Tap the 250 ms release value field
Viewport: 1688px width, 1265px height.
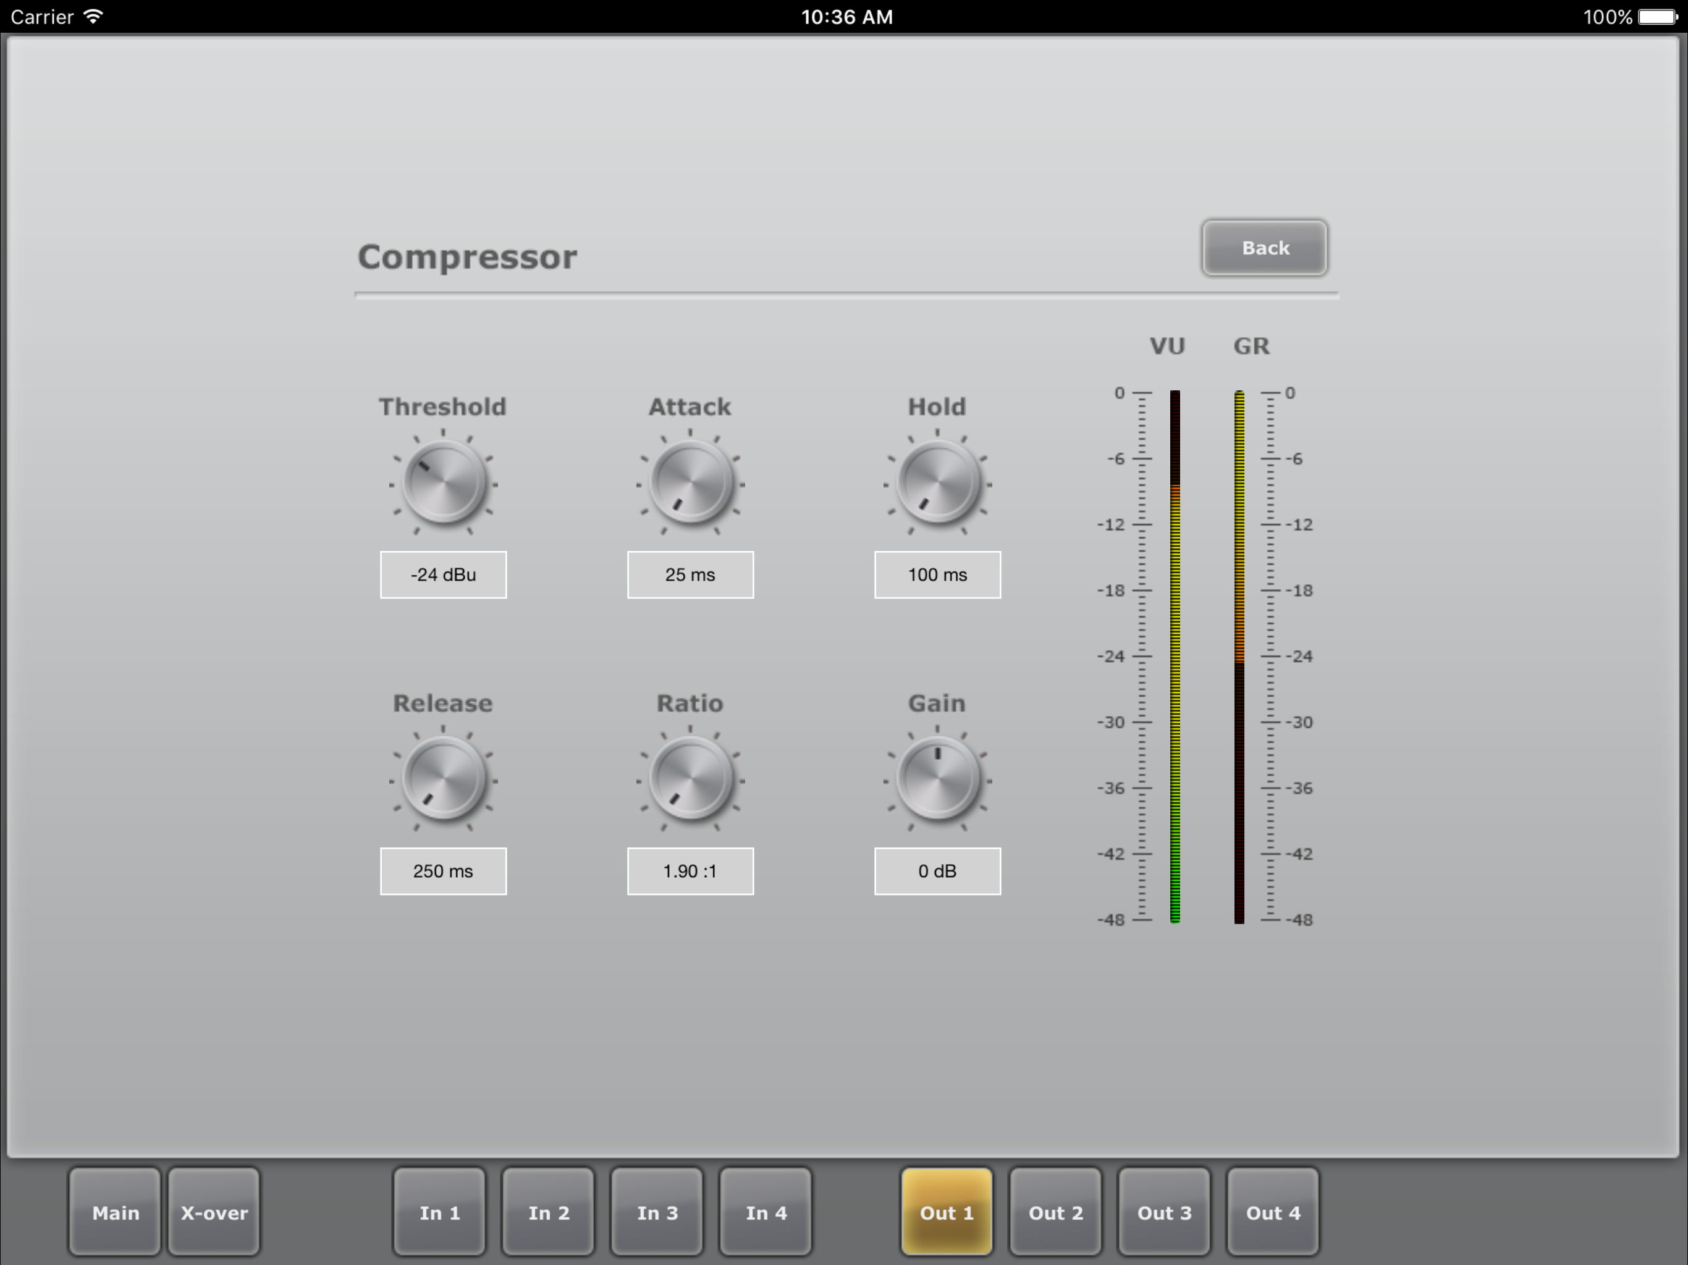point(444,870)
